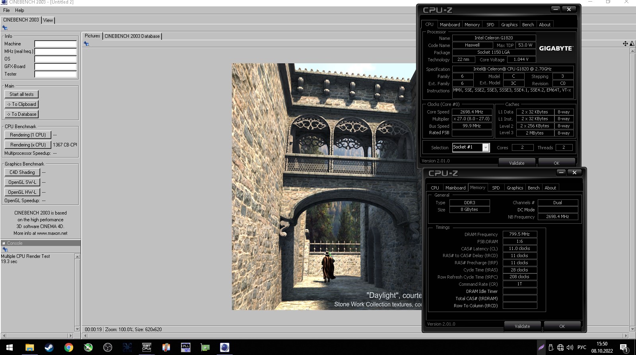636x355 pixels.
Task: Open File Explorer from taskbar
Action: click(29, 347)
